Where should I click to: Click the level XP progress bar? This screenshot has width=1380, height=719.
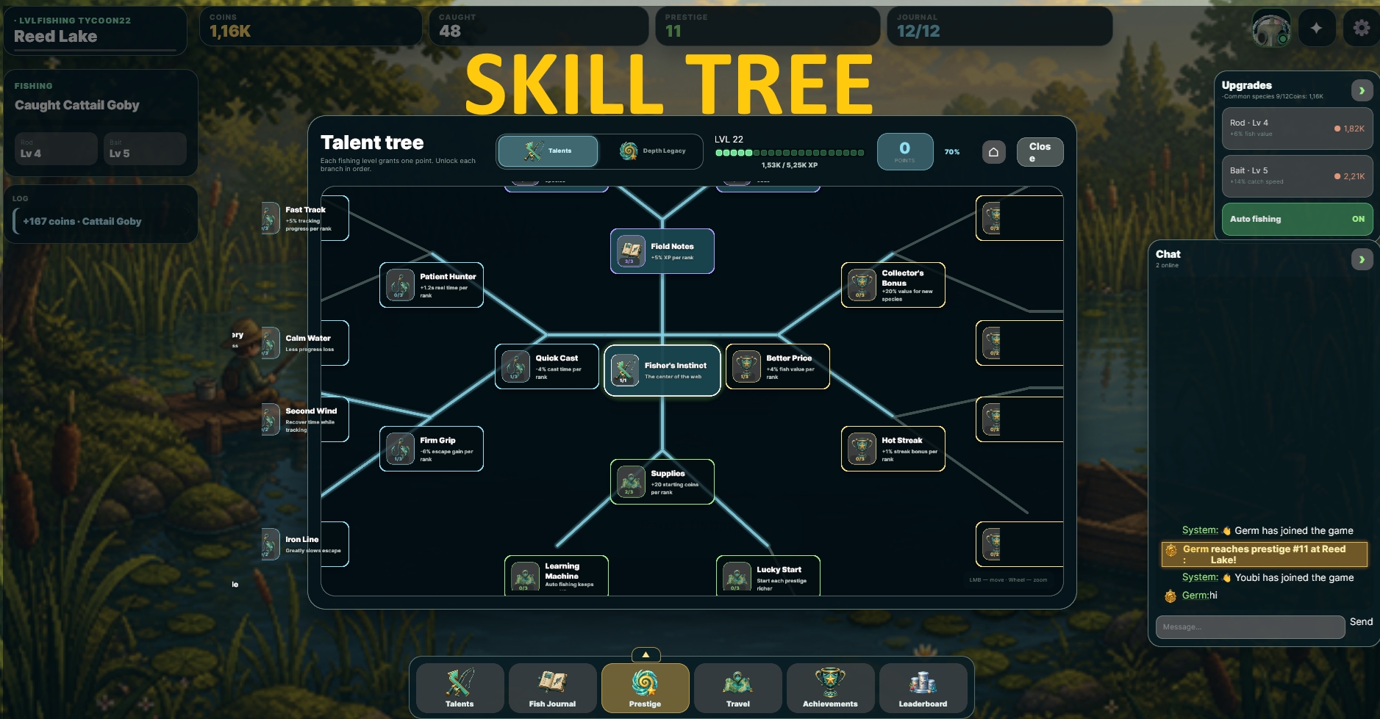point(790,153)
